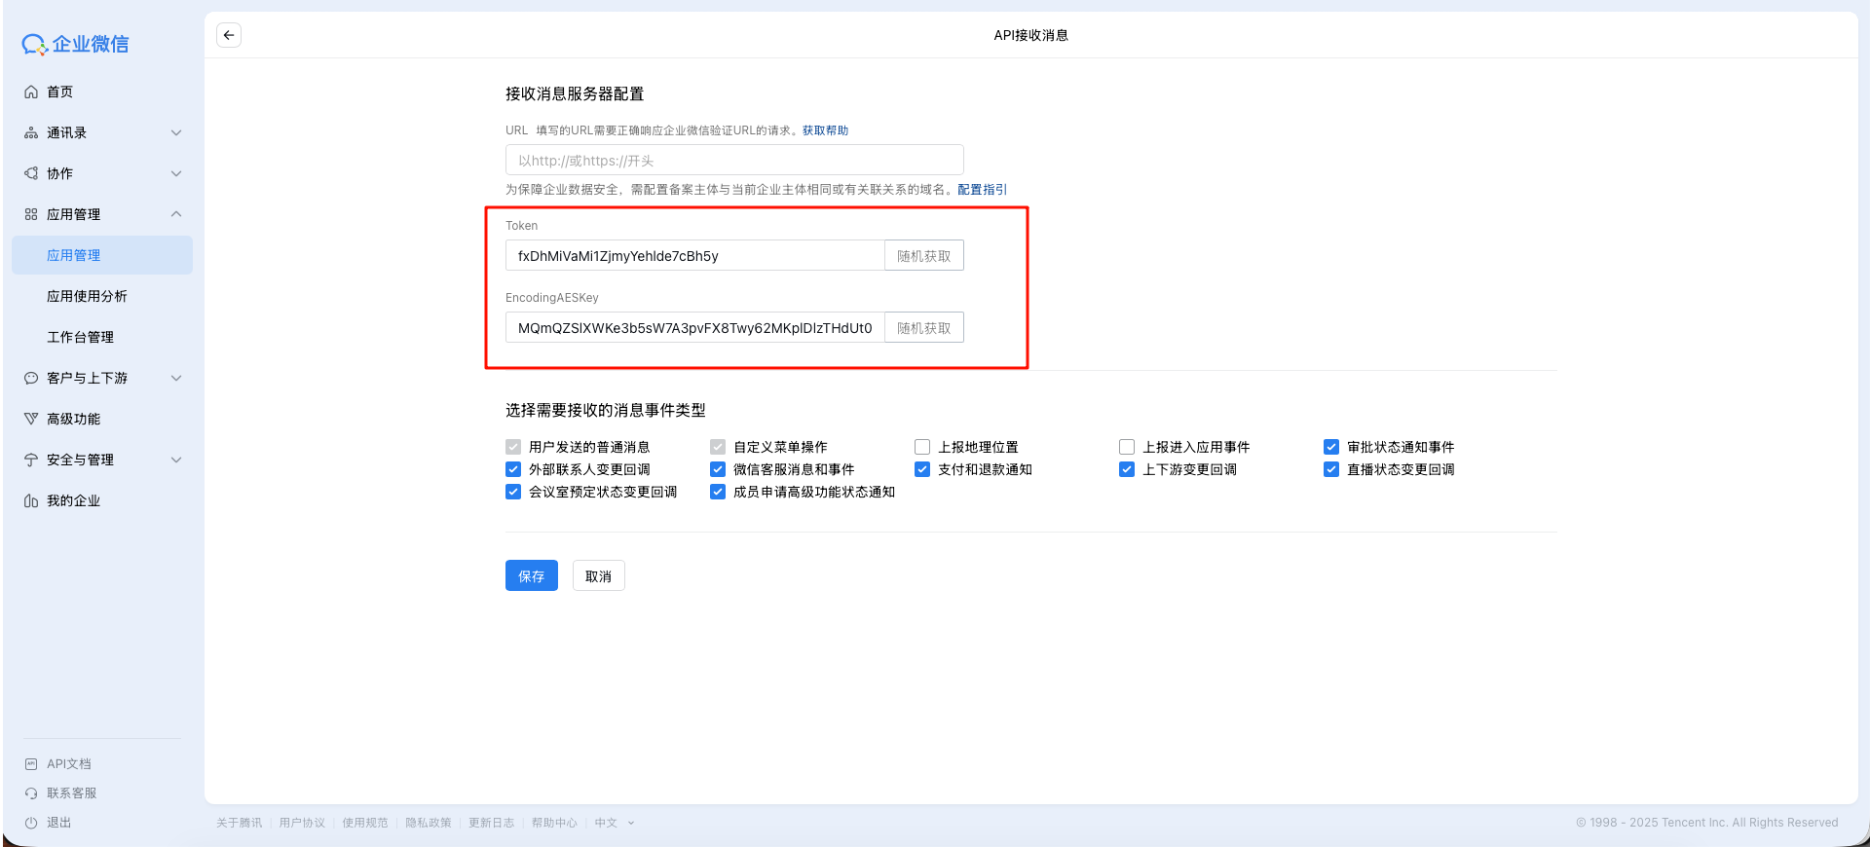Viewport: 1870px width, 847px height.
Task: Click the blue 保存 button
Action: click(531, 575)
